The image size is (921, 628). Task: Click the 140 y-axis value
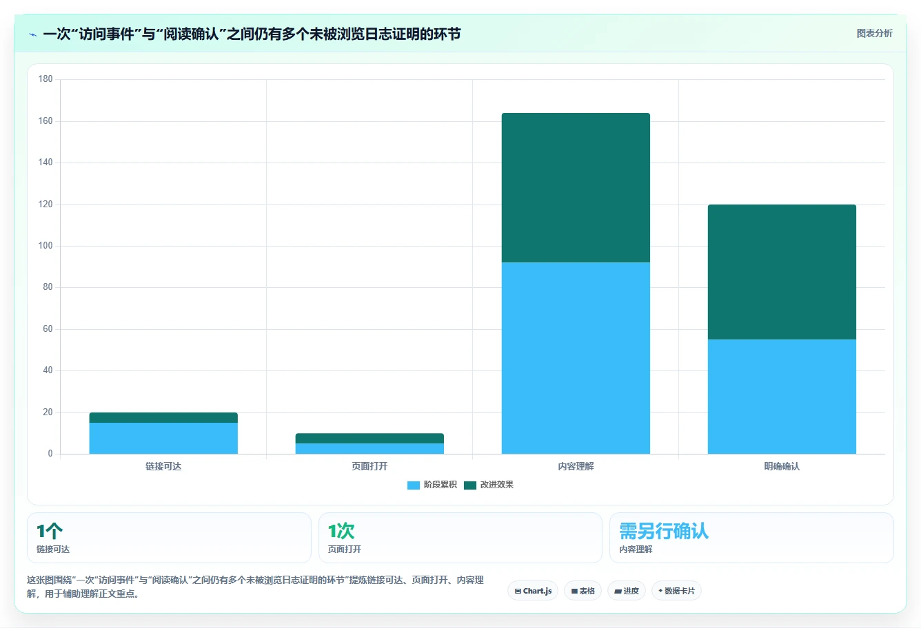tap(45, 163)
